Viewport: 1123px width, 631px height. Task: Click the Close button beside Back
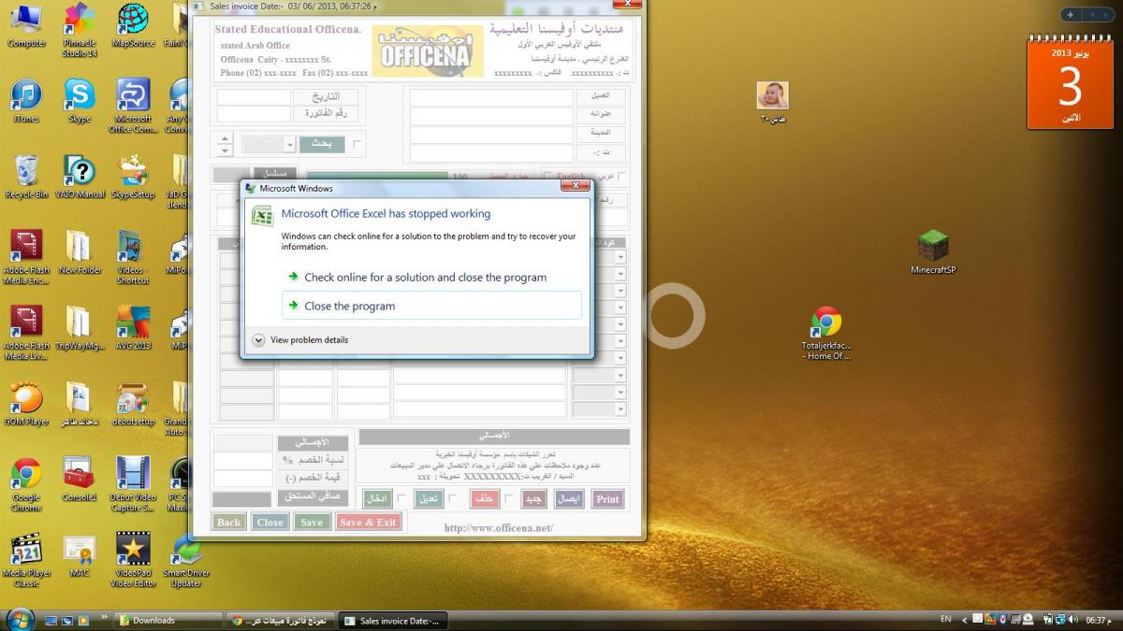(270, 523)
